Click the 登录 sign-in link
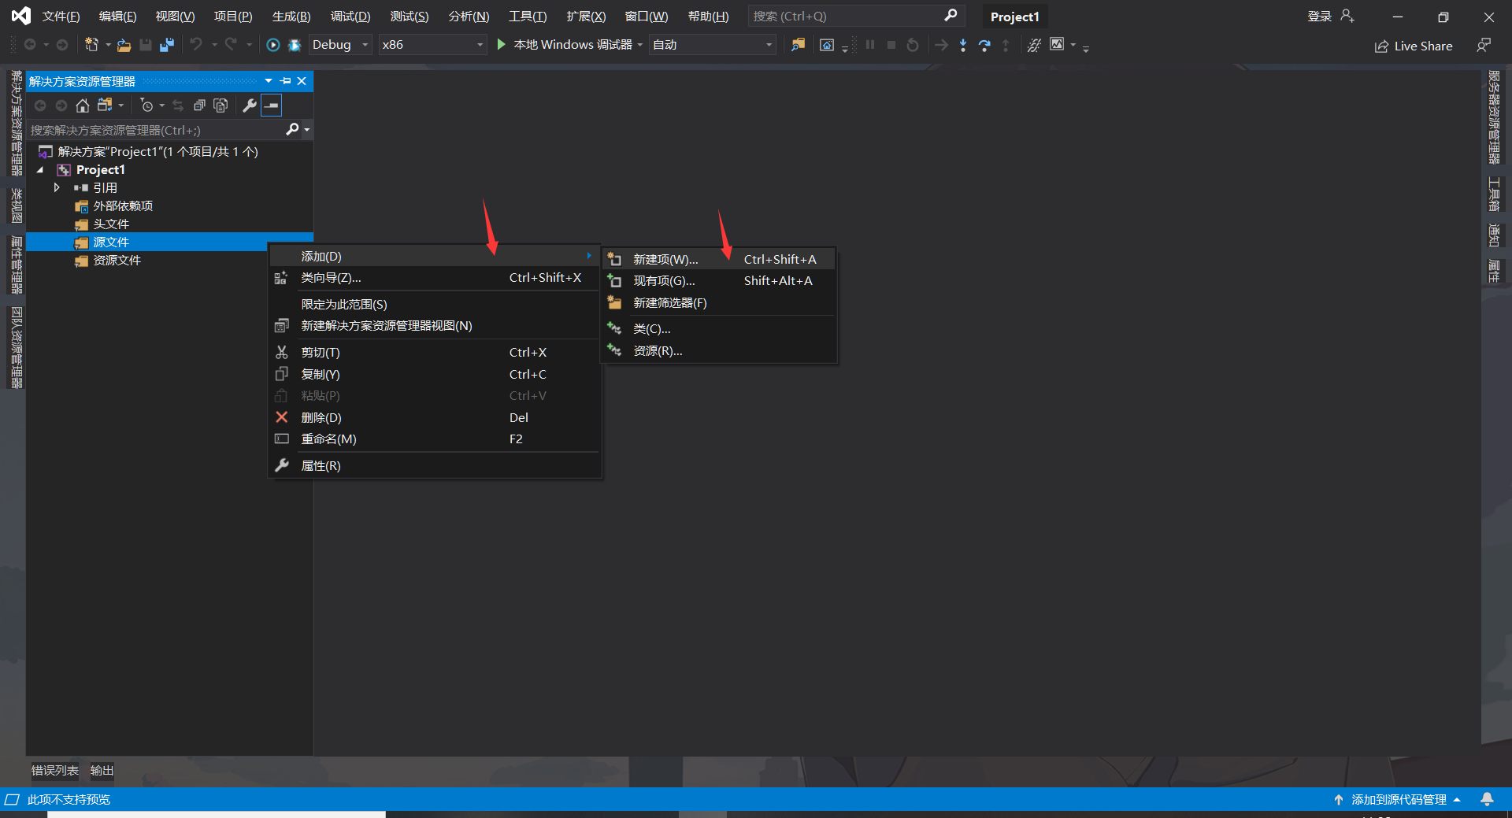Screen dimensions: 1512x818 click(x=1320, y=16)
